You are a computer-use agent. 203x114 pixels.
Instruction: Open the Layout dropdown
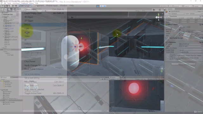click(198, 6)
